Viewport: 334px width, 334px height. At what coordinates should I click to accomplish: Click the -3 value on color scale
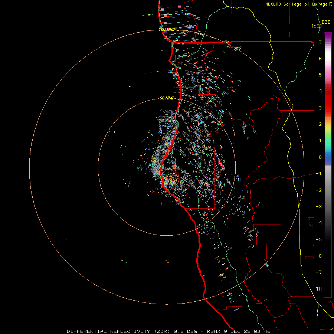pos(319,207)
